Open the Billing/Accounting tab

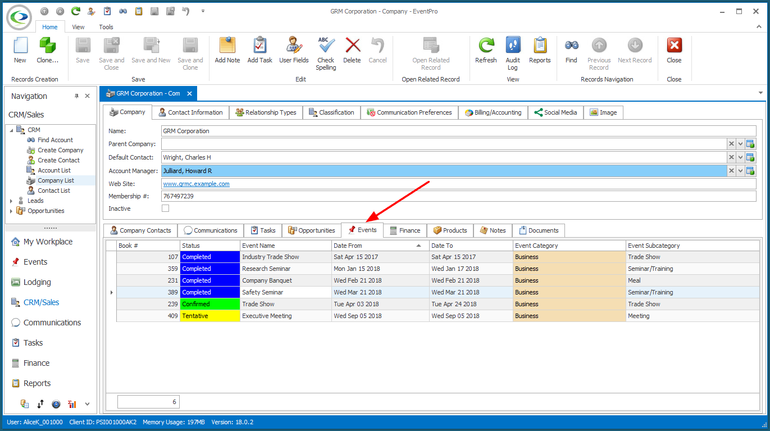pos(493,112)
